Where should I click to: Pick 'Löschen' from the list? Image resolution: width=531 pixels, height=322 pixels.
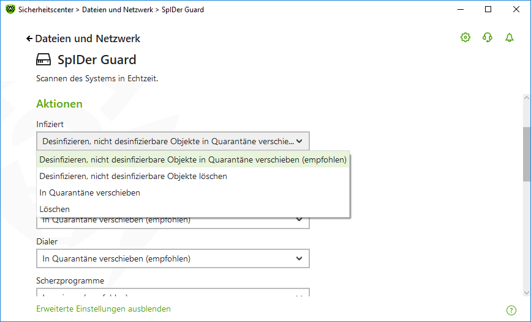point(193,209)
